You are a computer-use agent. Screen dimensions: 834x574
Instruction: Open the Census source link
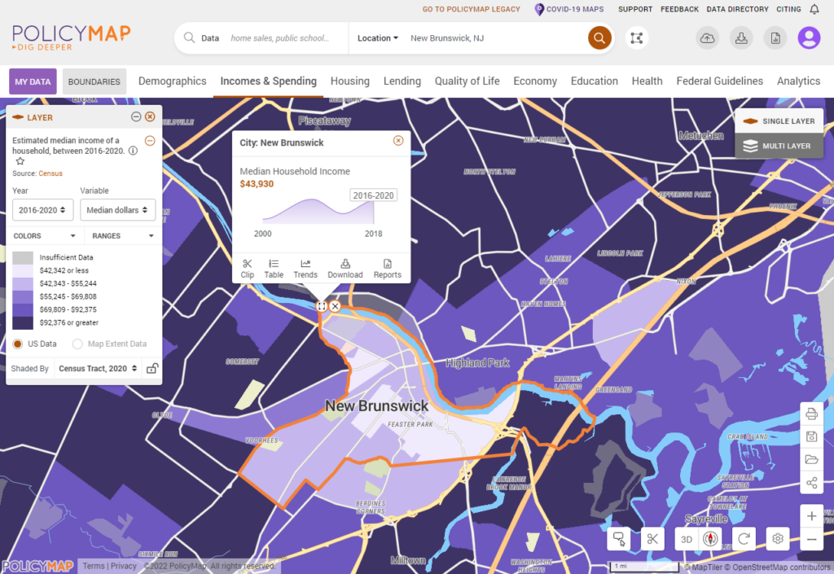[50, 173]
